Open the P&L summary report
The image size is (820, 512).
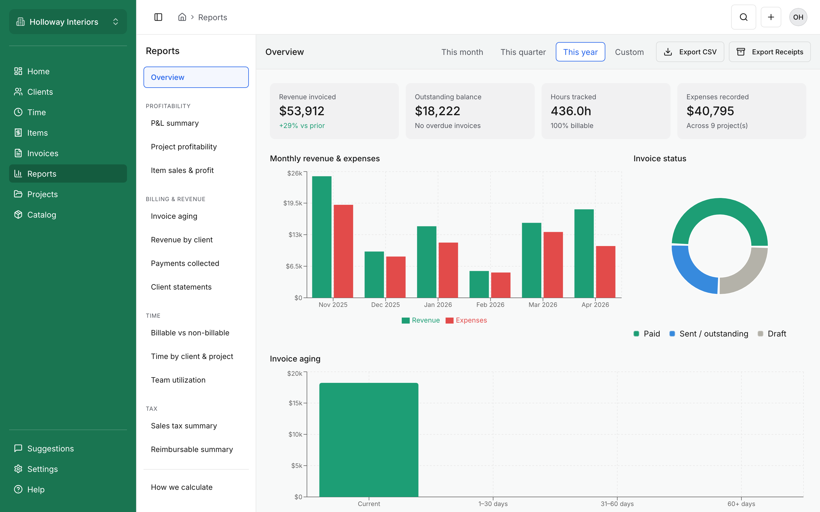[x=196, y=123]
